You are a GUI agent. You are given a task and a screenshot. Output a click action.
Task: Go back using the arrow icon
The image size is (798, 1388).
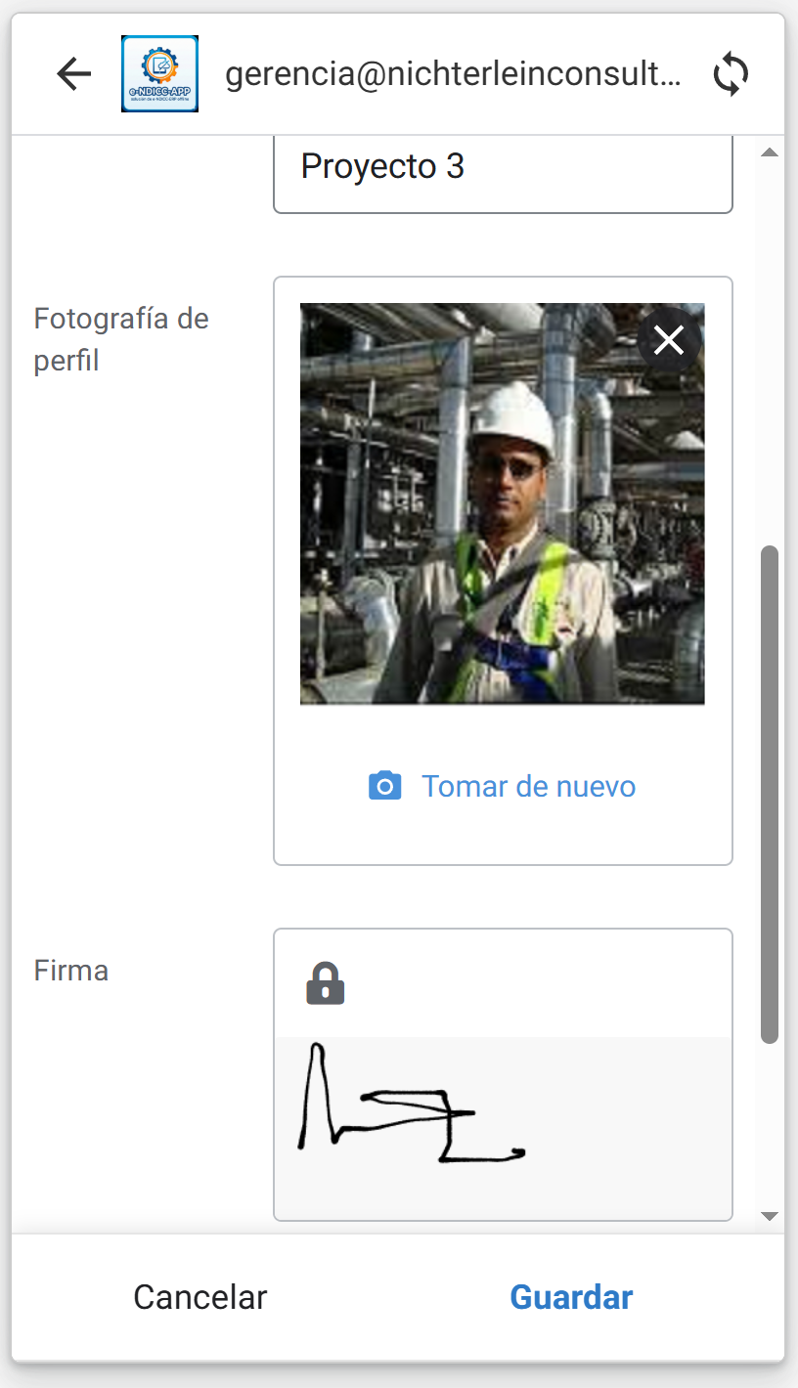[73, 74]
